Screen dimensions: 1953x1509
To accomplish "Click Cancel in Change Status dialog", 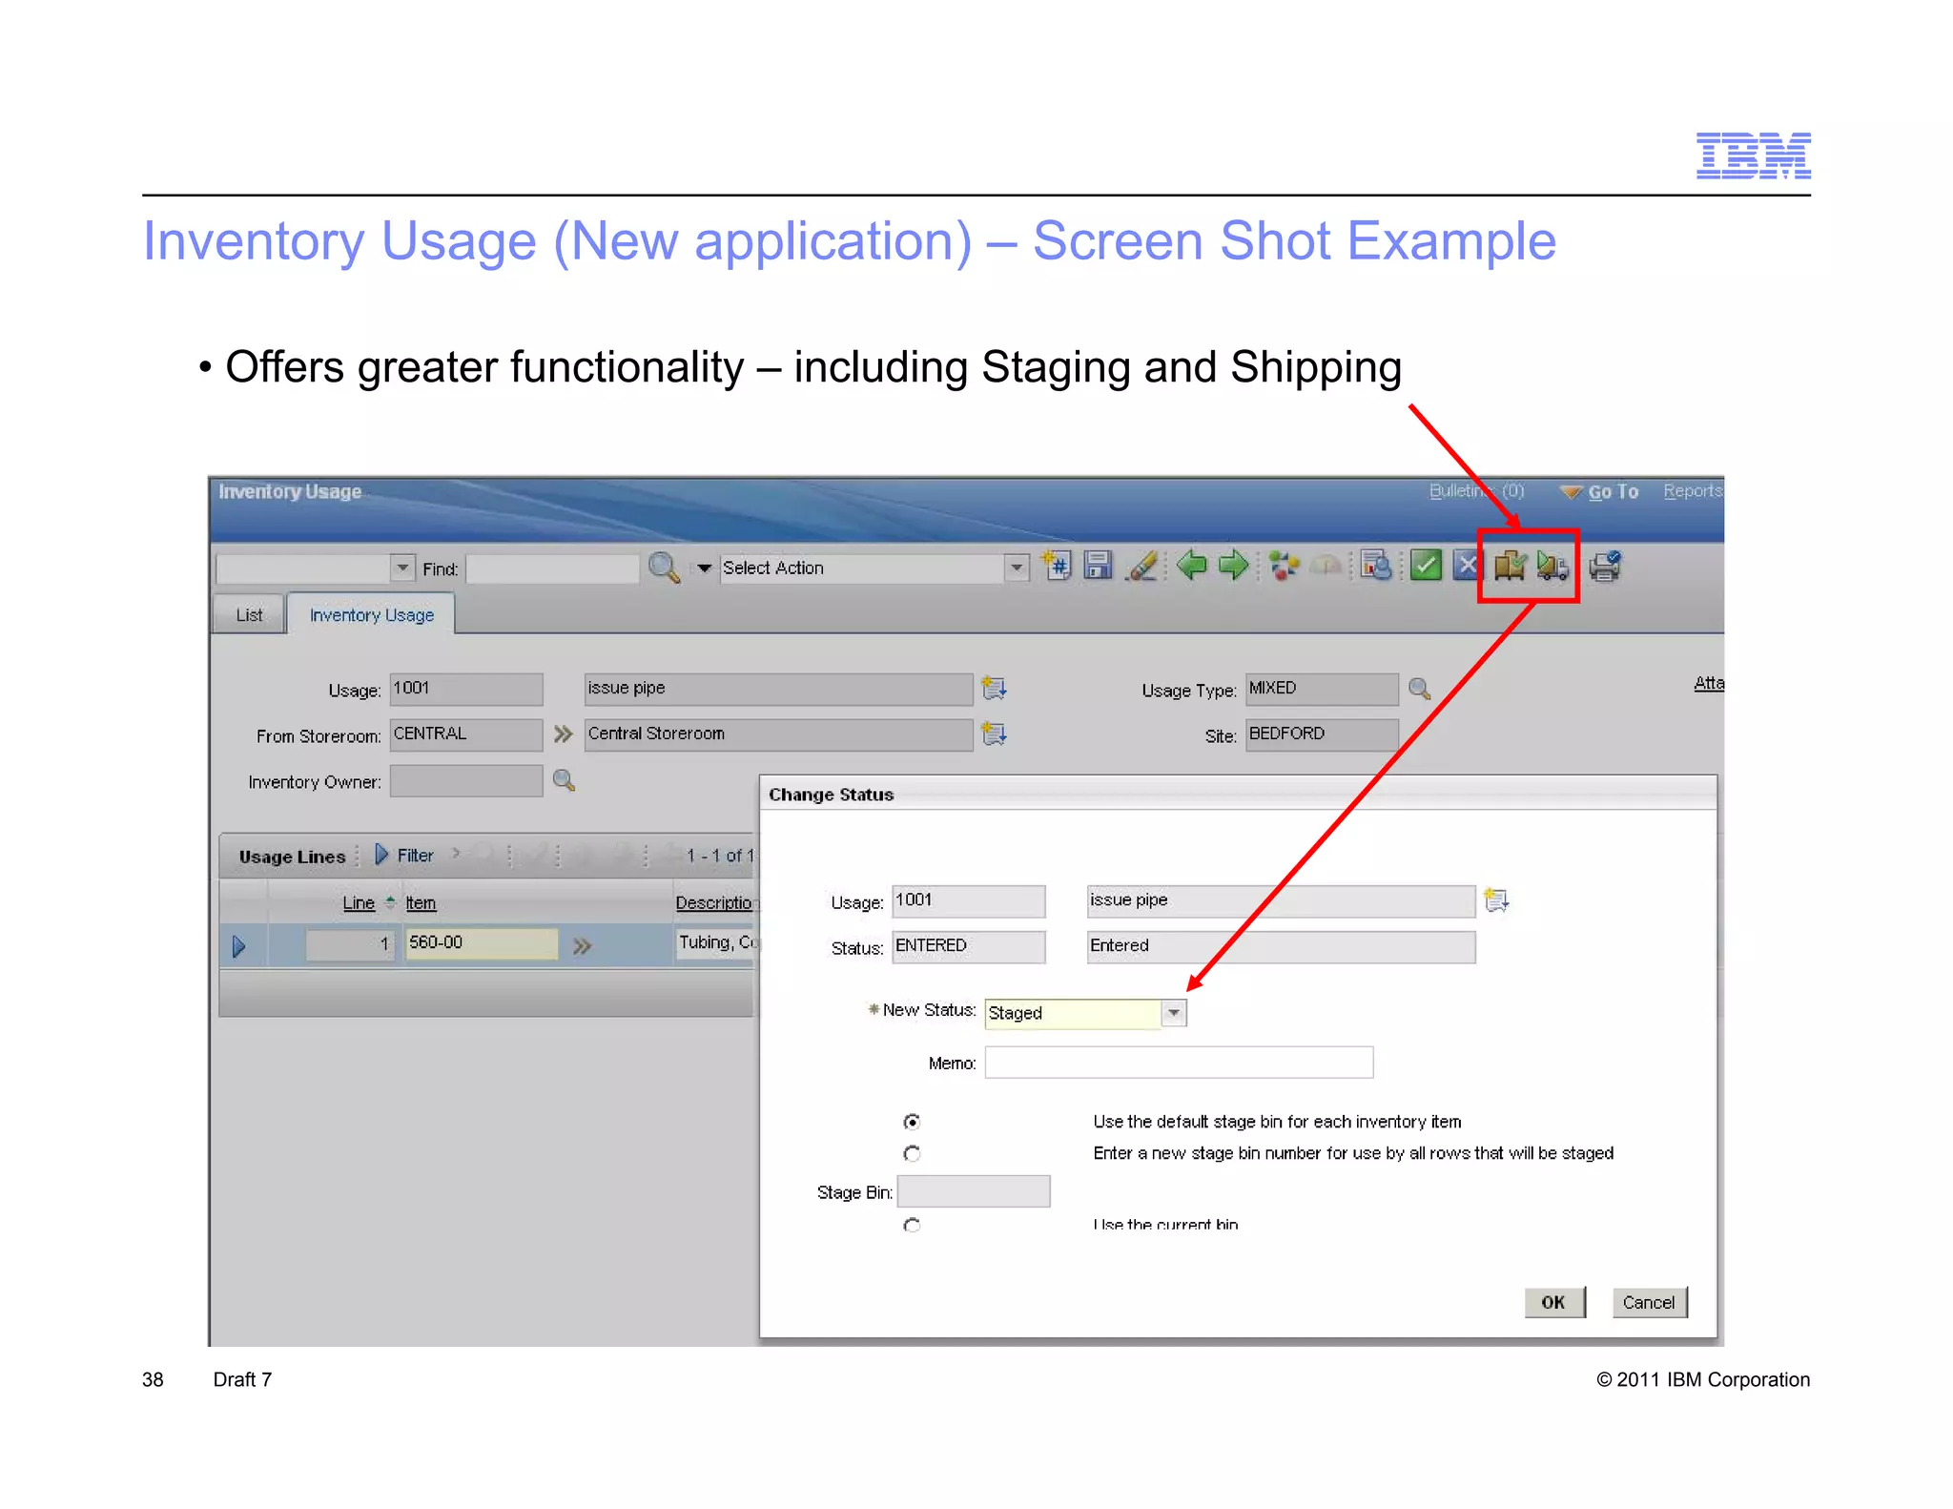I will click(x=1649, y=1302).
